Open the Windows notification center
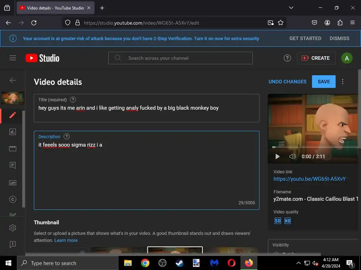Screen dimensions: 361x270 pos(350,263)
